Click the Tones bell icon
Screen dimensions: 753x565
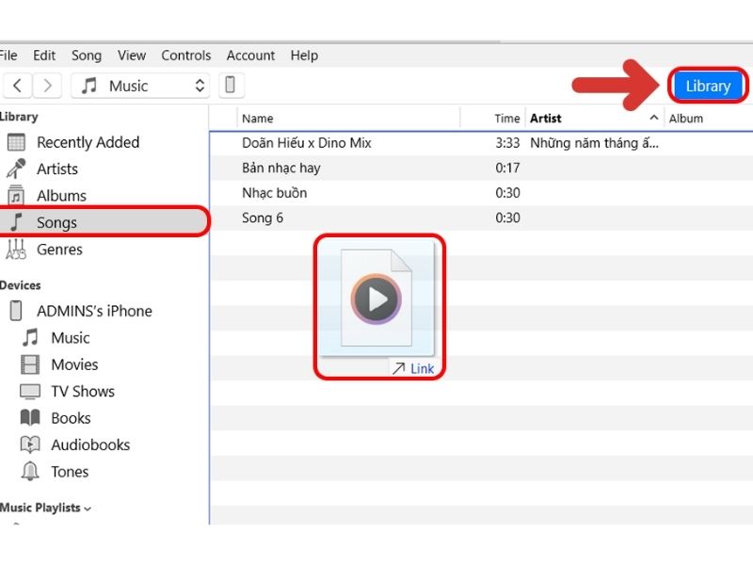[x=30, y=472]
